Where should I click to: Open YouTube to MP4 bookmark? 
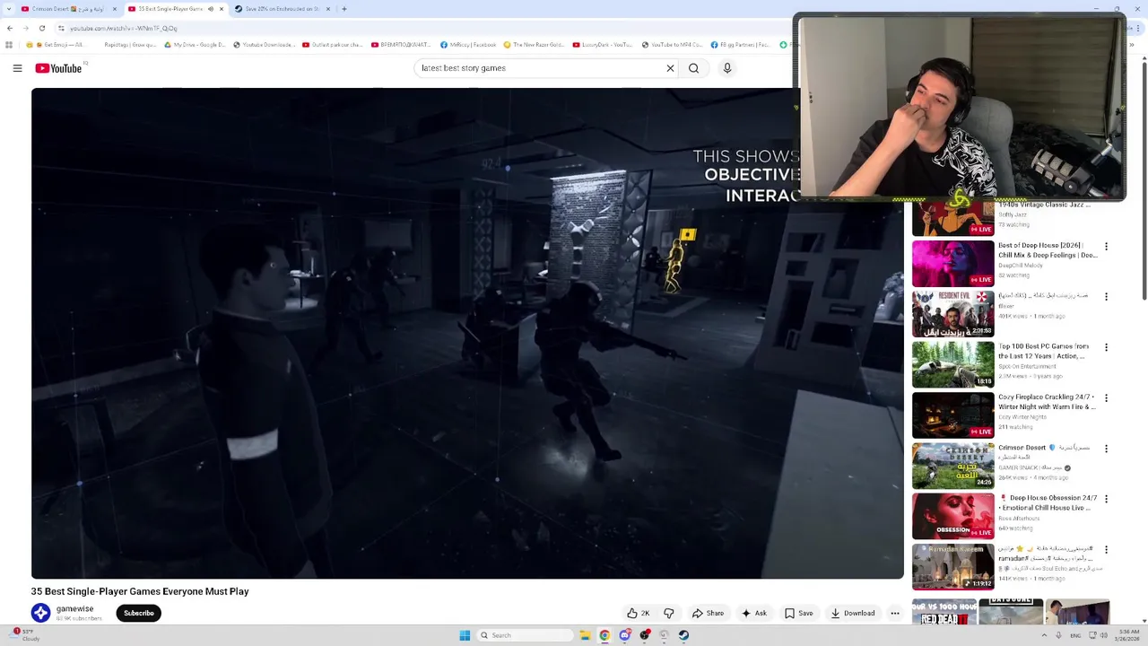(672, 45)
